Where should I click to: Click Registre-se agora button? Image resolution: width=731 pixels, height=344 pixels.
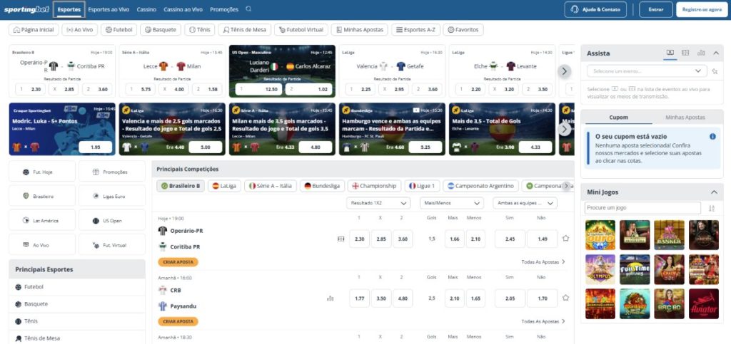(x=702, y=9)
